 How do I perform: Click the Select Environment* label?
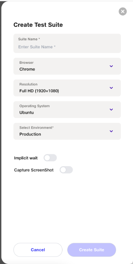[x=36, y=128]
